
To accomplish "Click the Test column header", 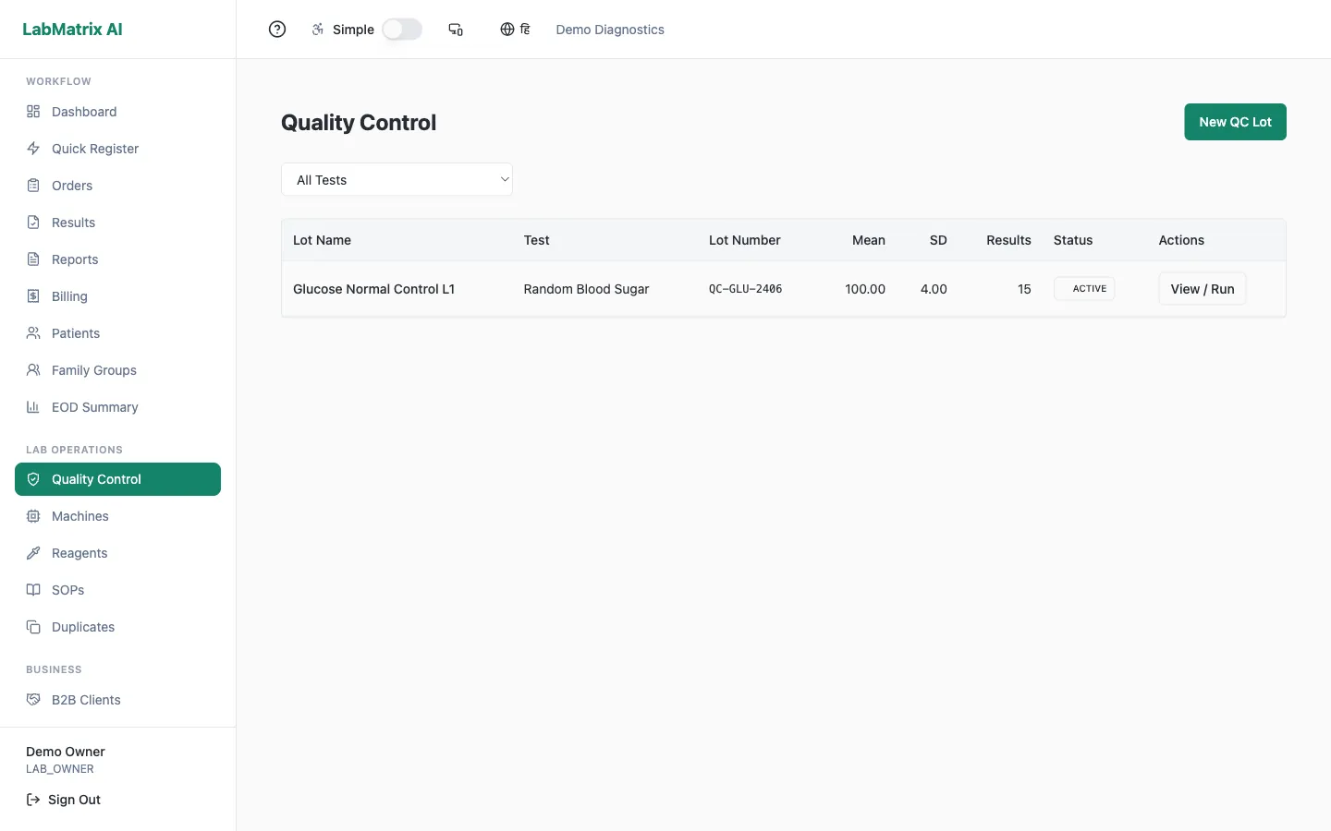I will [536, 240].
